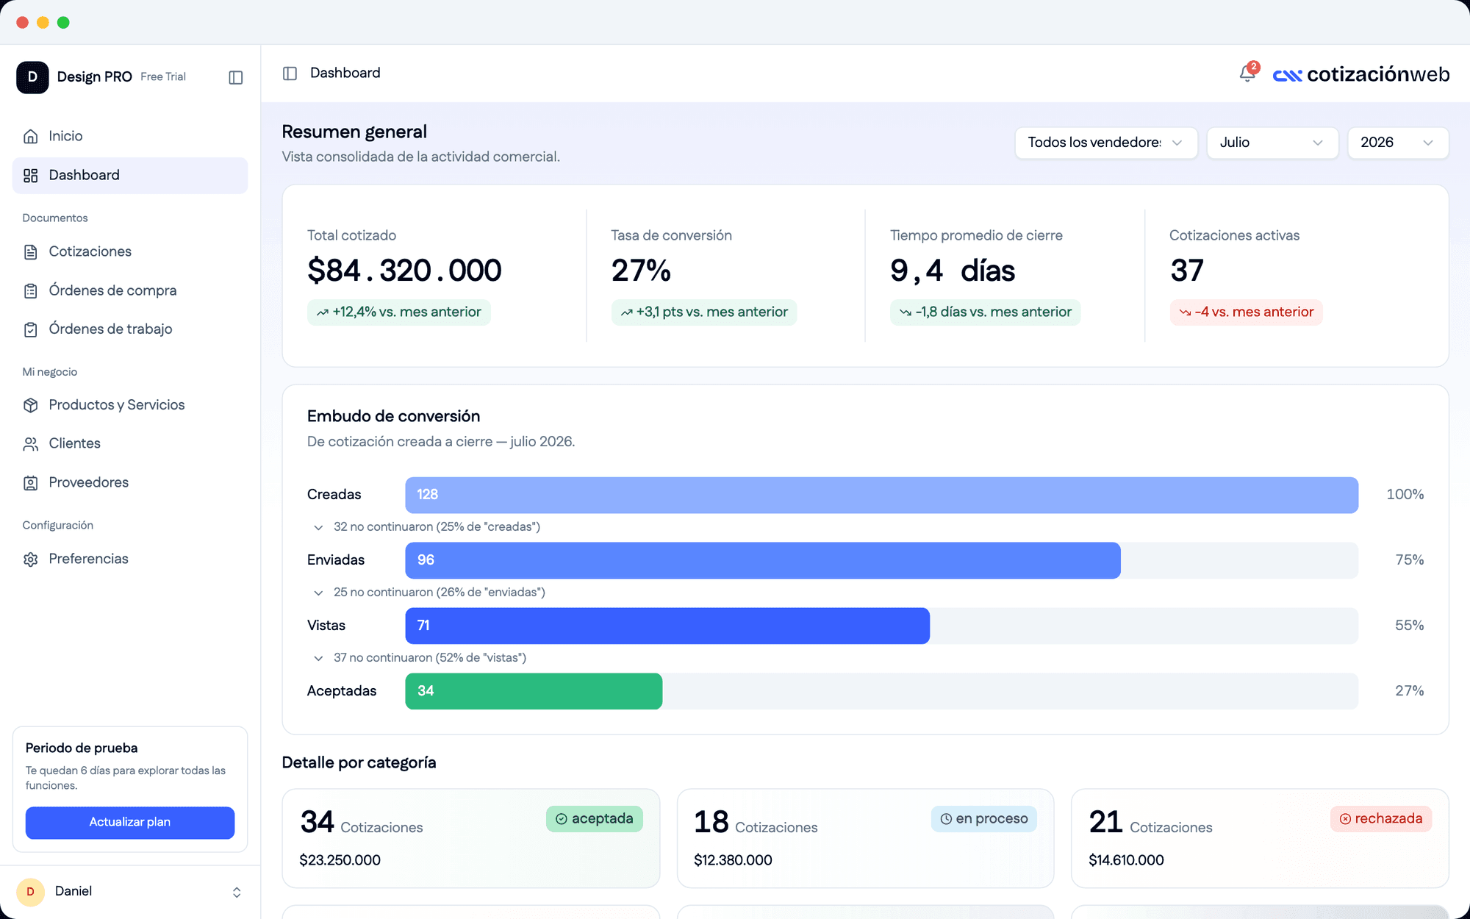The image size is (1470, 919).
Task: Click the en proceso status badge
Action: click(984, 819)
